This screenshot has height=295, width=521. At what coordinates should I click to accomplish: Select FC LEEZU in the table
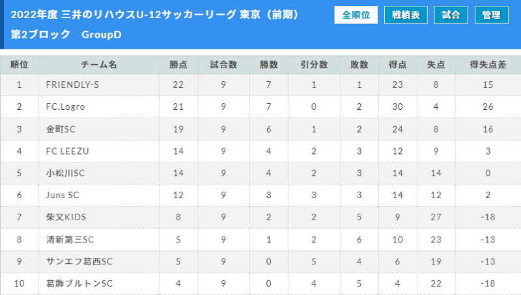coord(68,151)
